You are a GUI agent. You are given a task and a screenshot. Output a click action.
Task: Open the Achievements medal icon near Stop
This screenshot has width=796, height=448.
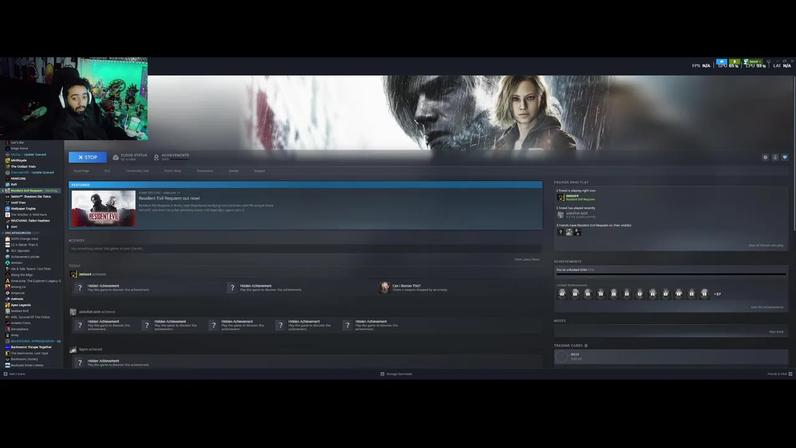[157, 157]
